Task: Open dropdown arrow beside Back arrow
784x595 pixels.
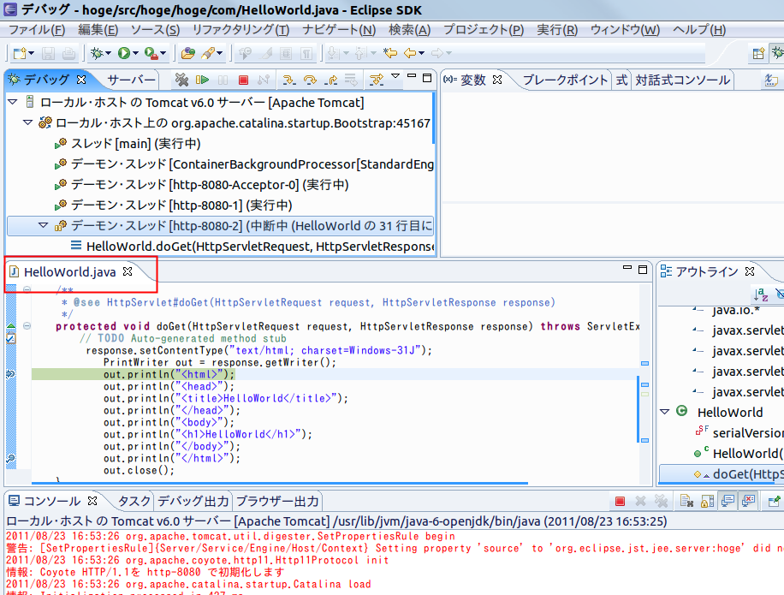Action: pos(421,53)
